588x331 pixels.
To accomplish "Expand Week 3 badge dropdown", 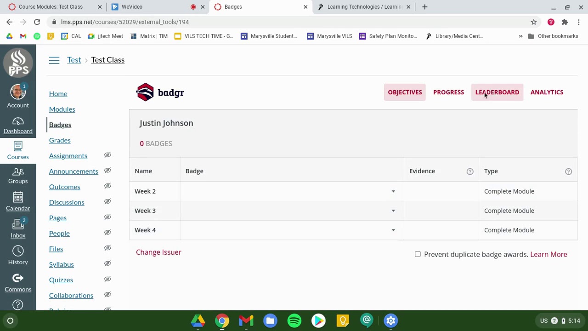I will click(393, 211).
